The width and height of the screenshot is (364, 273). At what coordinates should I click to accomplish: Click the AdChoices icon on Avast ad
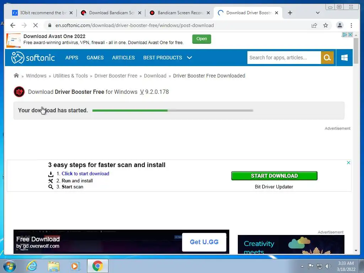[x=344, y=34]
